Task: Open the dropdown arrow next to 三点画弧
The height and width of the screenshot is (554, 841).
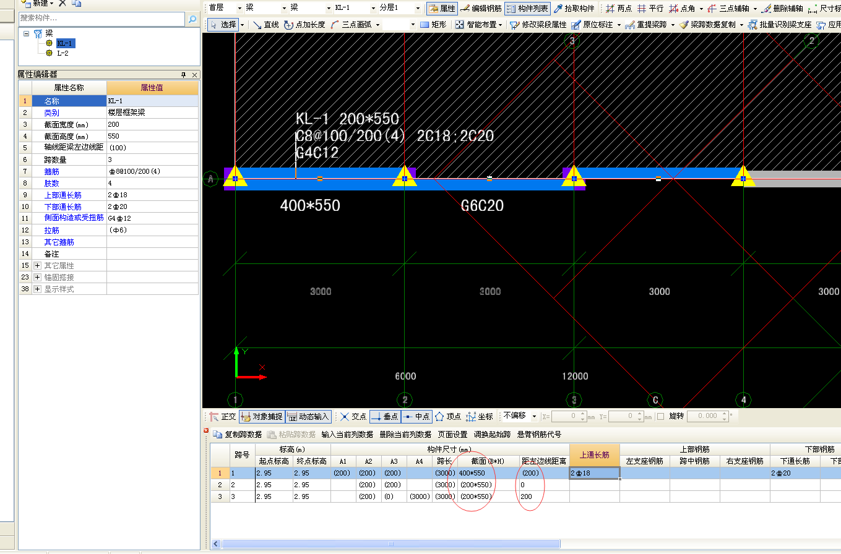Action: click(x=377, y=25)
